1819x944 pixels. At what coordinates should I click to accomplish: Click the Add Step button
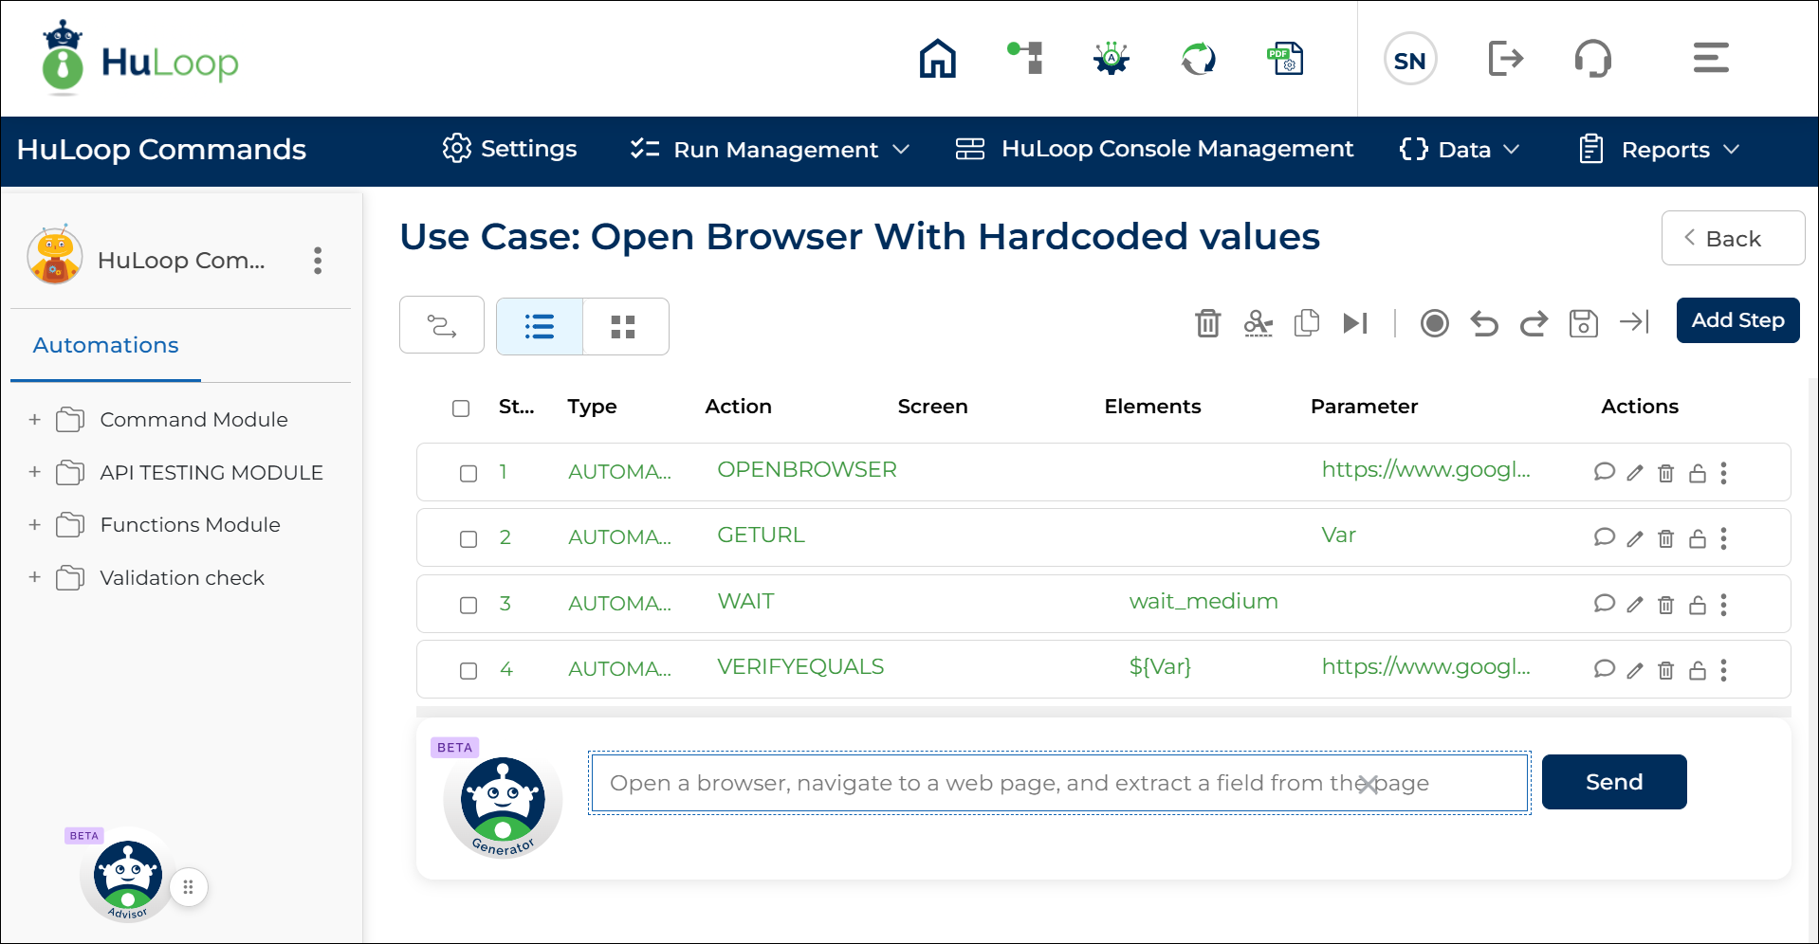1736,320
